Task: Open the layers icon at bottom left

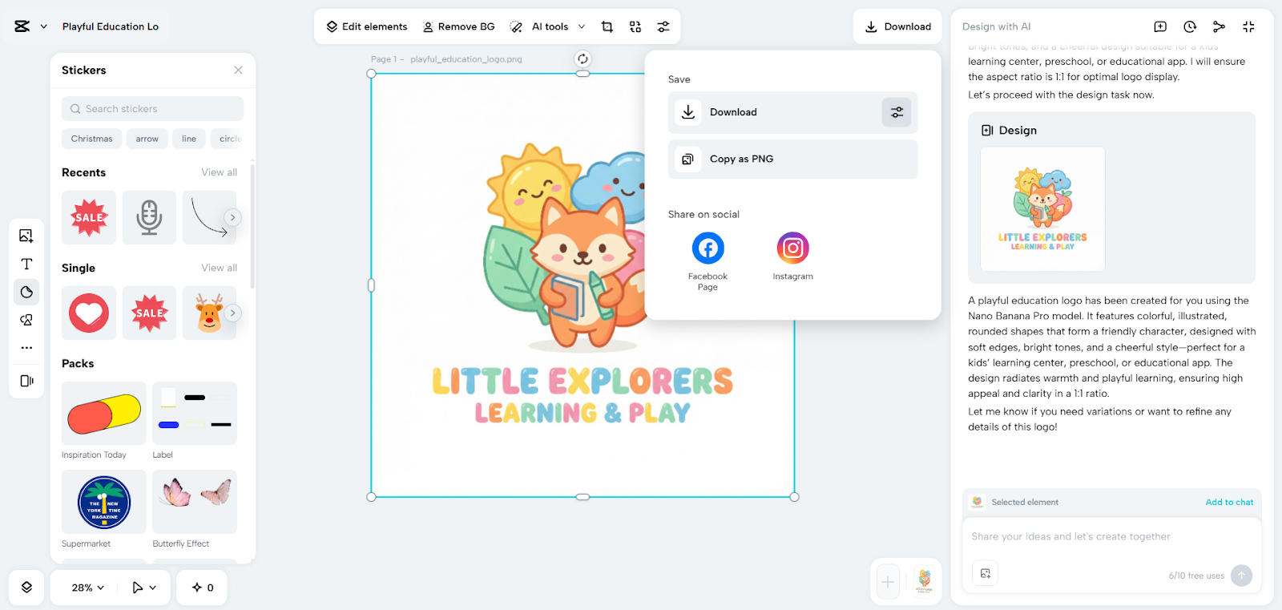Action: pyautogui.click(x=26, y=588)
